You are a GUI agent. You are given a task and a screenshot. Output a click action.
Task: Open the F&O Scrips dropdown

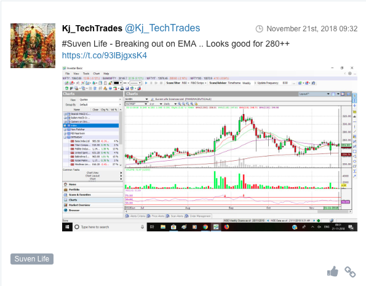(199, 83)
